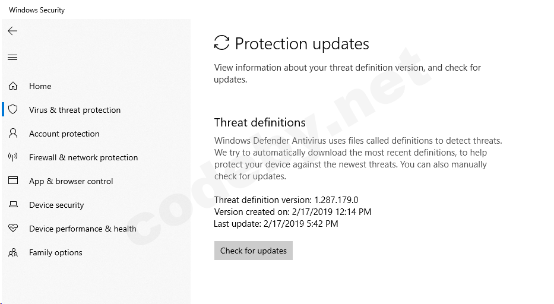
Task: Select Virus & threat protection label
Action: click(x=75, y=110)
